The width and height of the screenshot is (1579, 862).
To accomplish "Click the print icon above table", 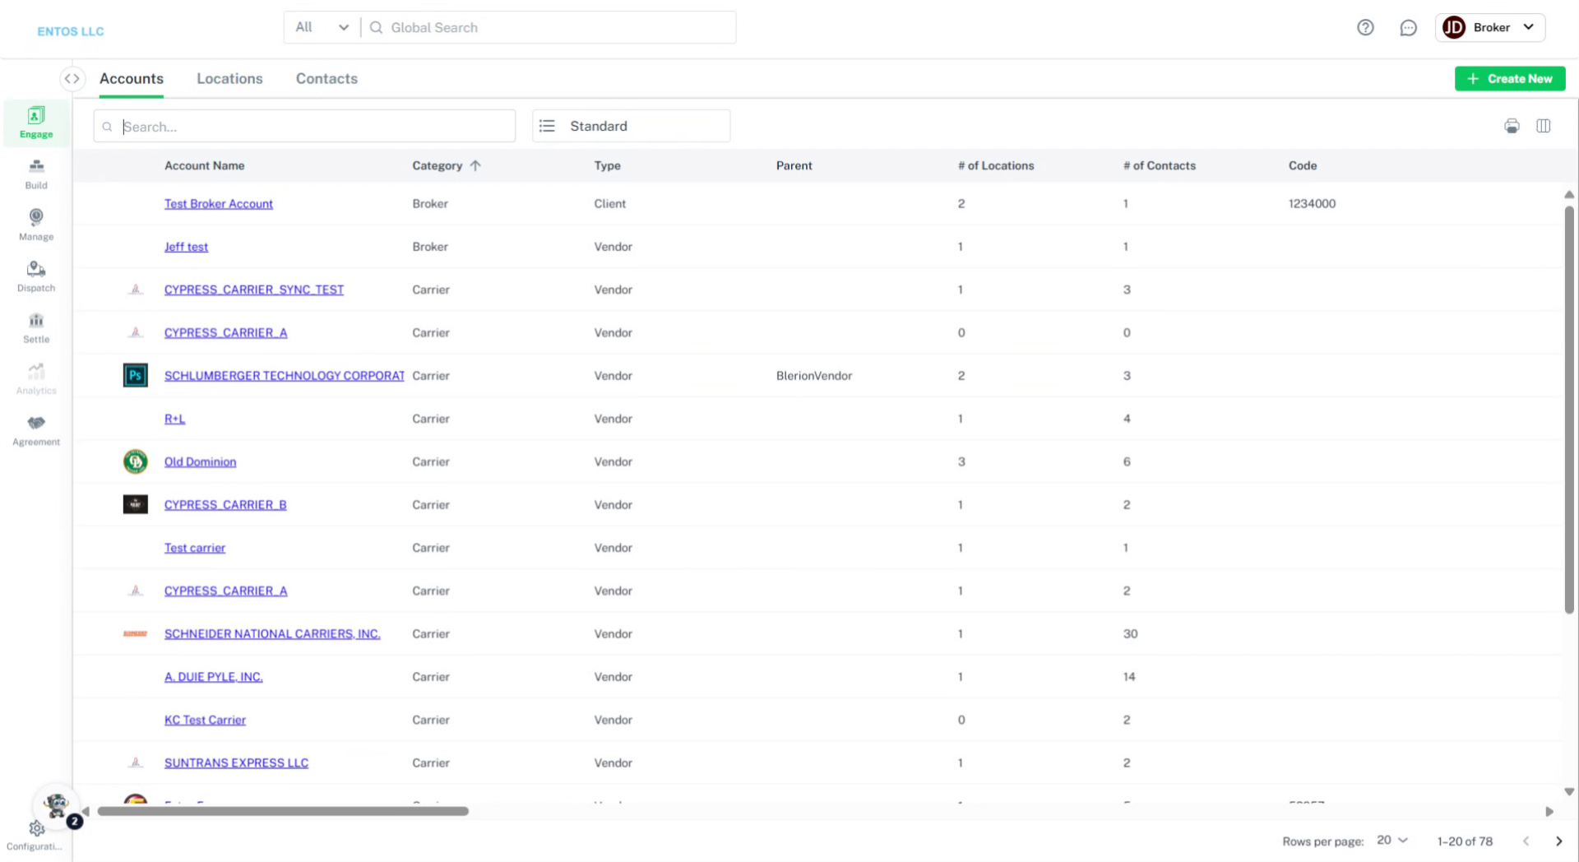I will (x=1512, y=126).
